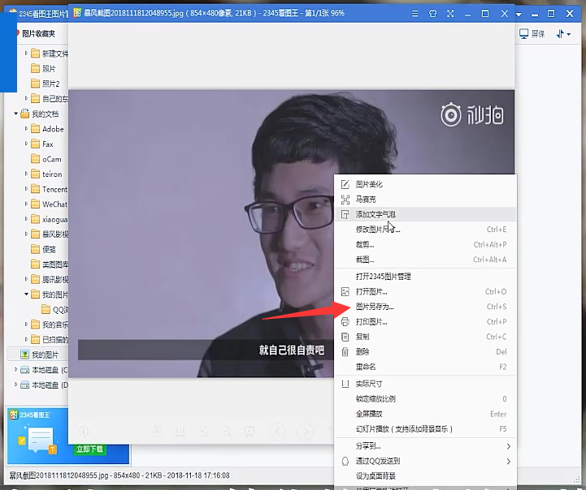
Task: Click the 马赛克 mosaic icon
Action: (x=345, y=199)
